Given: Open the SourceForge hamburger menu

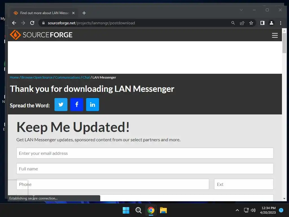Looking at the screenshot, I should click(275, 35).
